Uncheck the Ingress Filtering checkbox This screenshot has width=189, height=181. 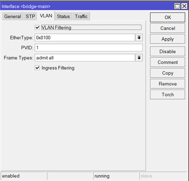pos(37,68)
